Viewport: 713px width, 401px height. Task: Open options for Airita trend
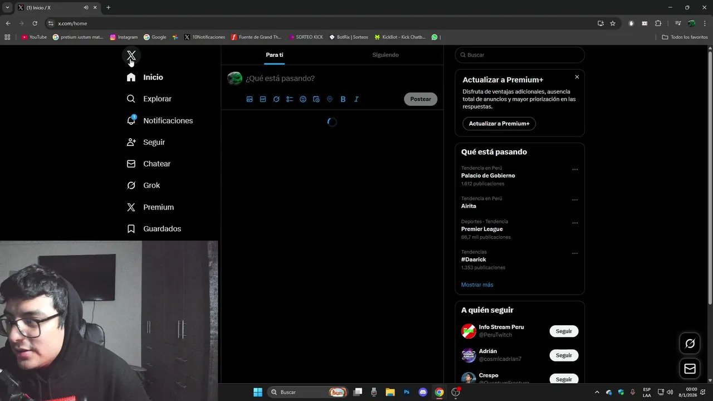575,200
